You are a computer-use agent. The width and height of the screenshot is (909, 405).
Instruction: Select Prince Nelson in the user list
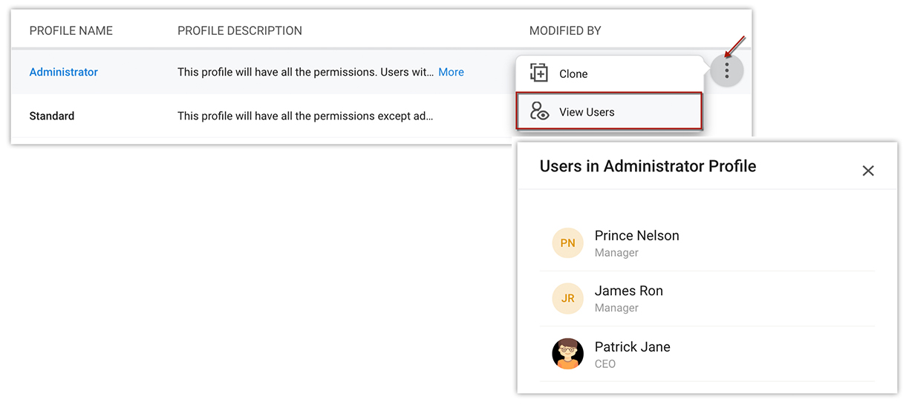(636, 236)
